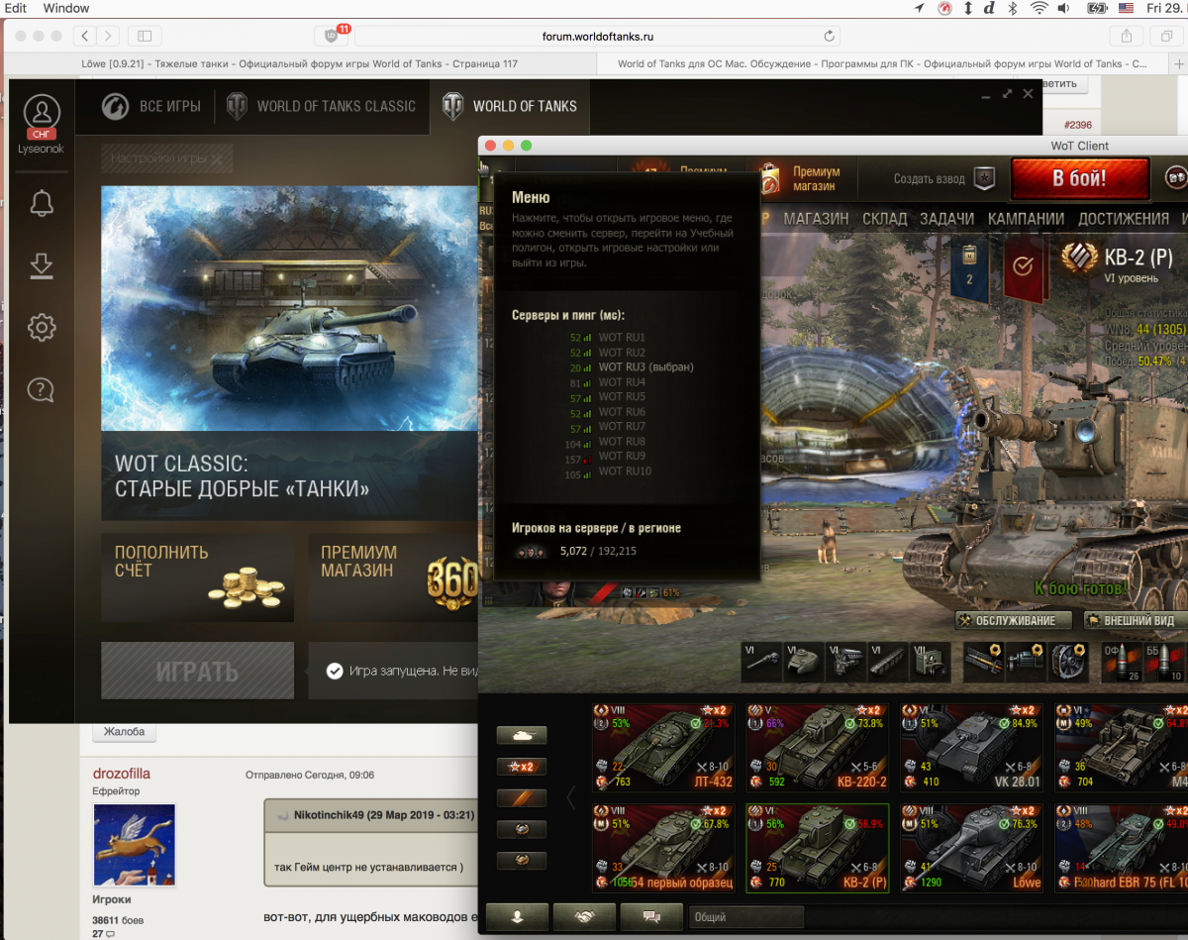This screenshot has width=1188, height=940.
Task: Open the СКЛАД tab in the hangar menu
Action: [884, 219]
